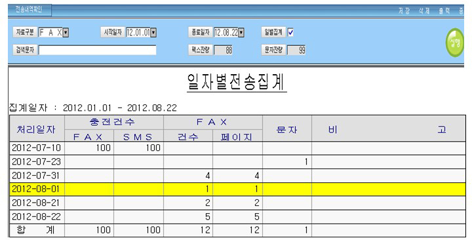The height and width of the screenshot is (240, 472).
Task: Click the 검색문자 text input field
Action: (98, 50)
